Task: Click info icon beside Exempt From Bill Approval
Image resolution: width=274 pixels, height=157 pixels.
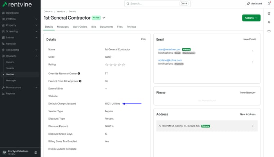Action: coord(80,81)
